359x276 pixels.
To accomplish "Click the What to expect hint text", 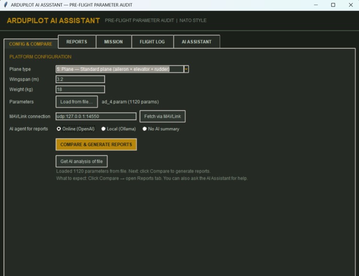I will pyautogui.click(x=152, y=178).
